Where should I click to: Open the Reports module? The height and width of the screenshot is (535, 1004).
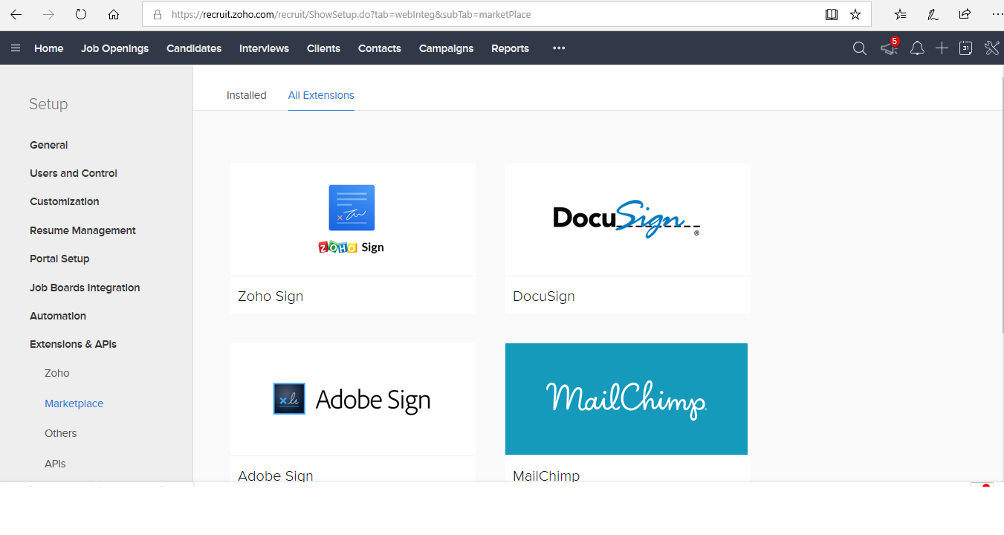tap(510, 48)
